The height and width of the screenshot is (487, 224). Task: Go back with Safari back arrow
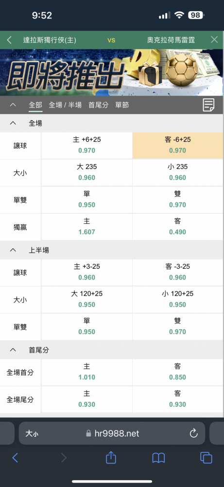click(x=15, y=458)
